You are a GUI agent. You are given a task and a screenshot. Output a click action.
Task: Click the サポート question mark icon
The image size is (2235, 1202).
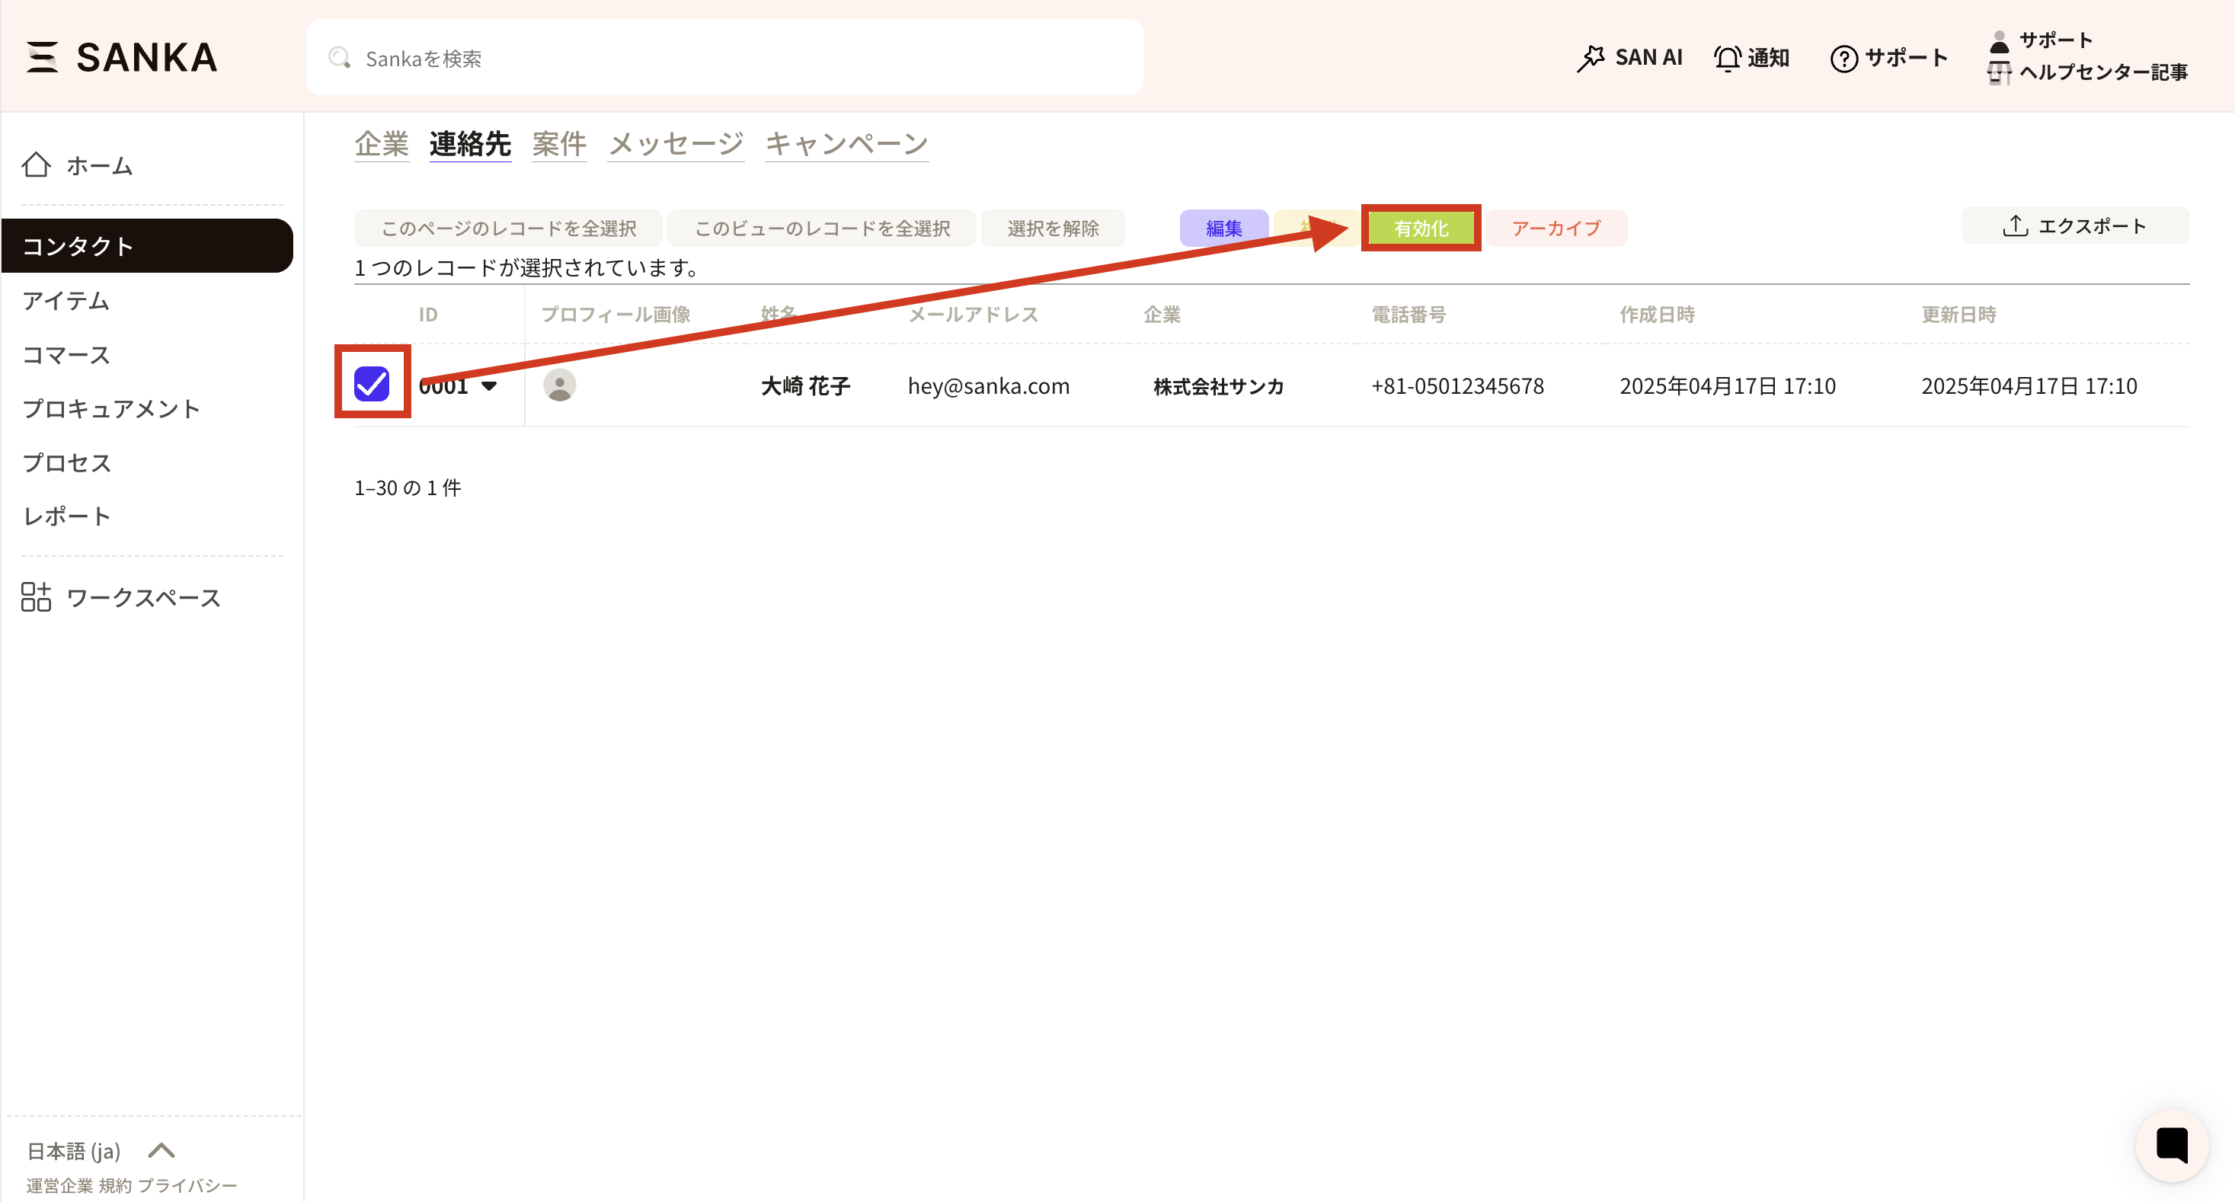point(1843,58)
